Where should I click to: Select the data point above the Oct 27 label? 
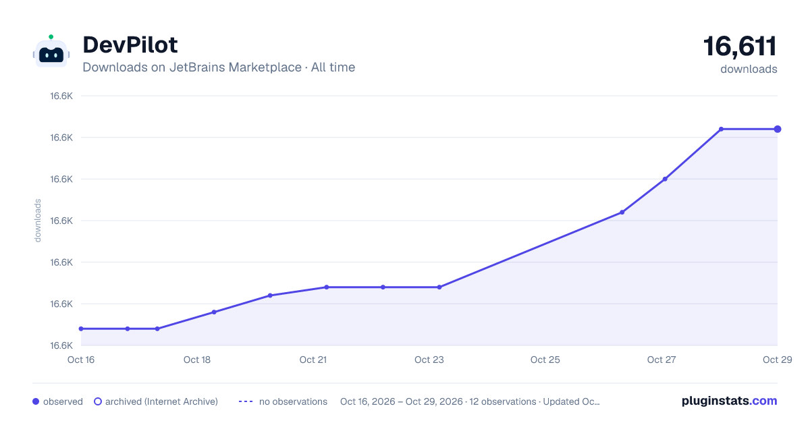pos(665,179)
